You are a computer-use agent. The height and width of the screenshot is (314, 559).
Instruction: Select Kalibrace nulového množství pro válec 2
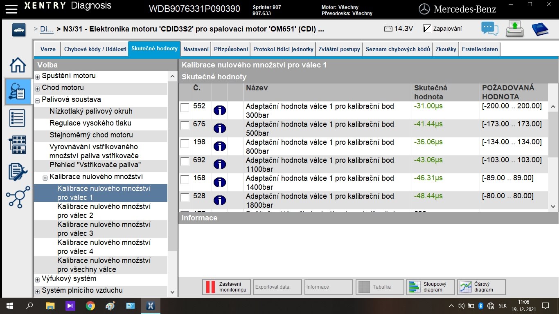coord(100,211)
